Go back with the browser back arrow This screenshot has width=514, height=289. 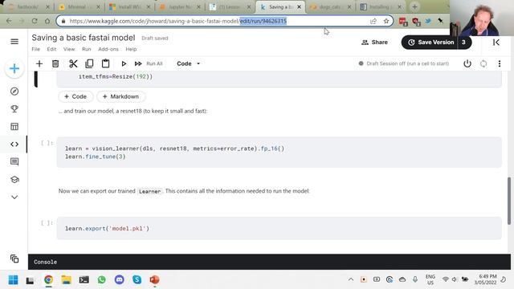pyautogui.click(x=9, y=21)
